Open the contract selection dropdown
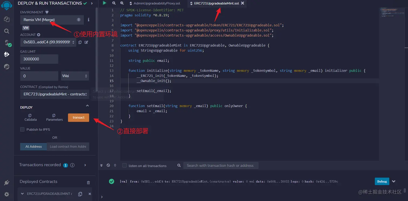The width and height of the screenshot is (408, 201). 55,94
